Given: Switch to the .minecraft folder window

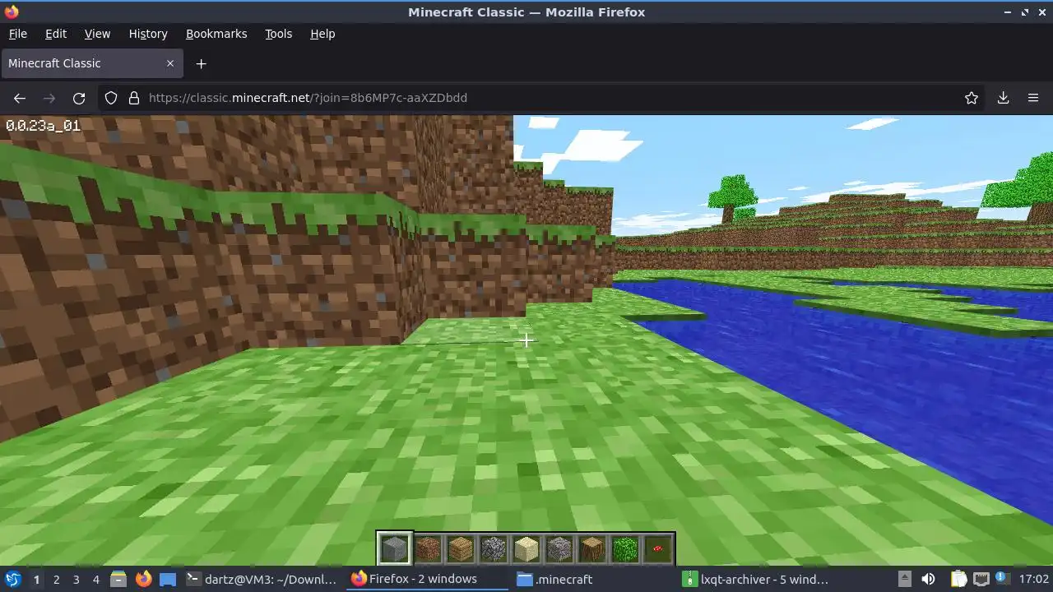Looking at the screenshot, I should pyautogui.click(x=593, y=579).
